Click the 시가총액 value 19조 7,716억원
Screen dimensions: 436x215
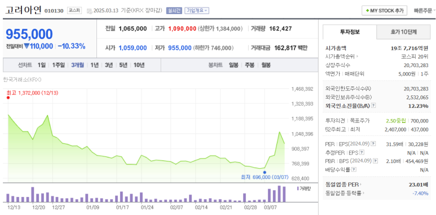[x=409, y=48]
